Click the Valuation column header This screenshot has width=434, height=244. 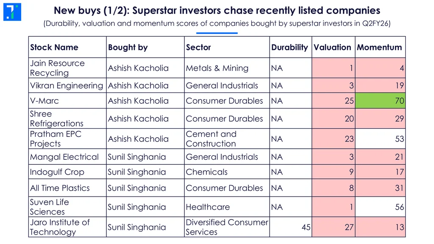point(333,47)
